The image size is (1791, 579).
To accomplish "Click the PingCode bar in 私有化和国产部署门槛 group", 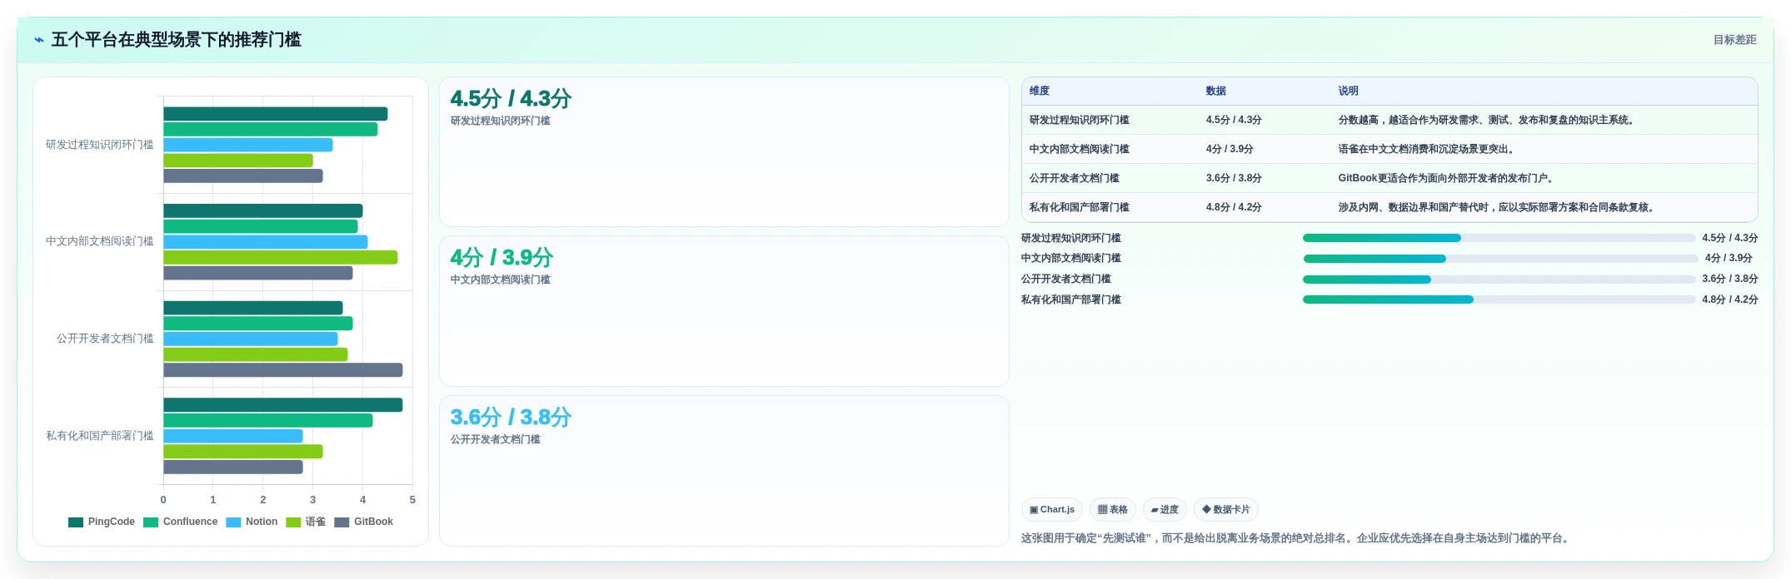I will [x=282, y=405].
